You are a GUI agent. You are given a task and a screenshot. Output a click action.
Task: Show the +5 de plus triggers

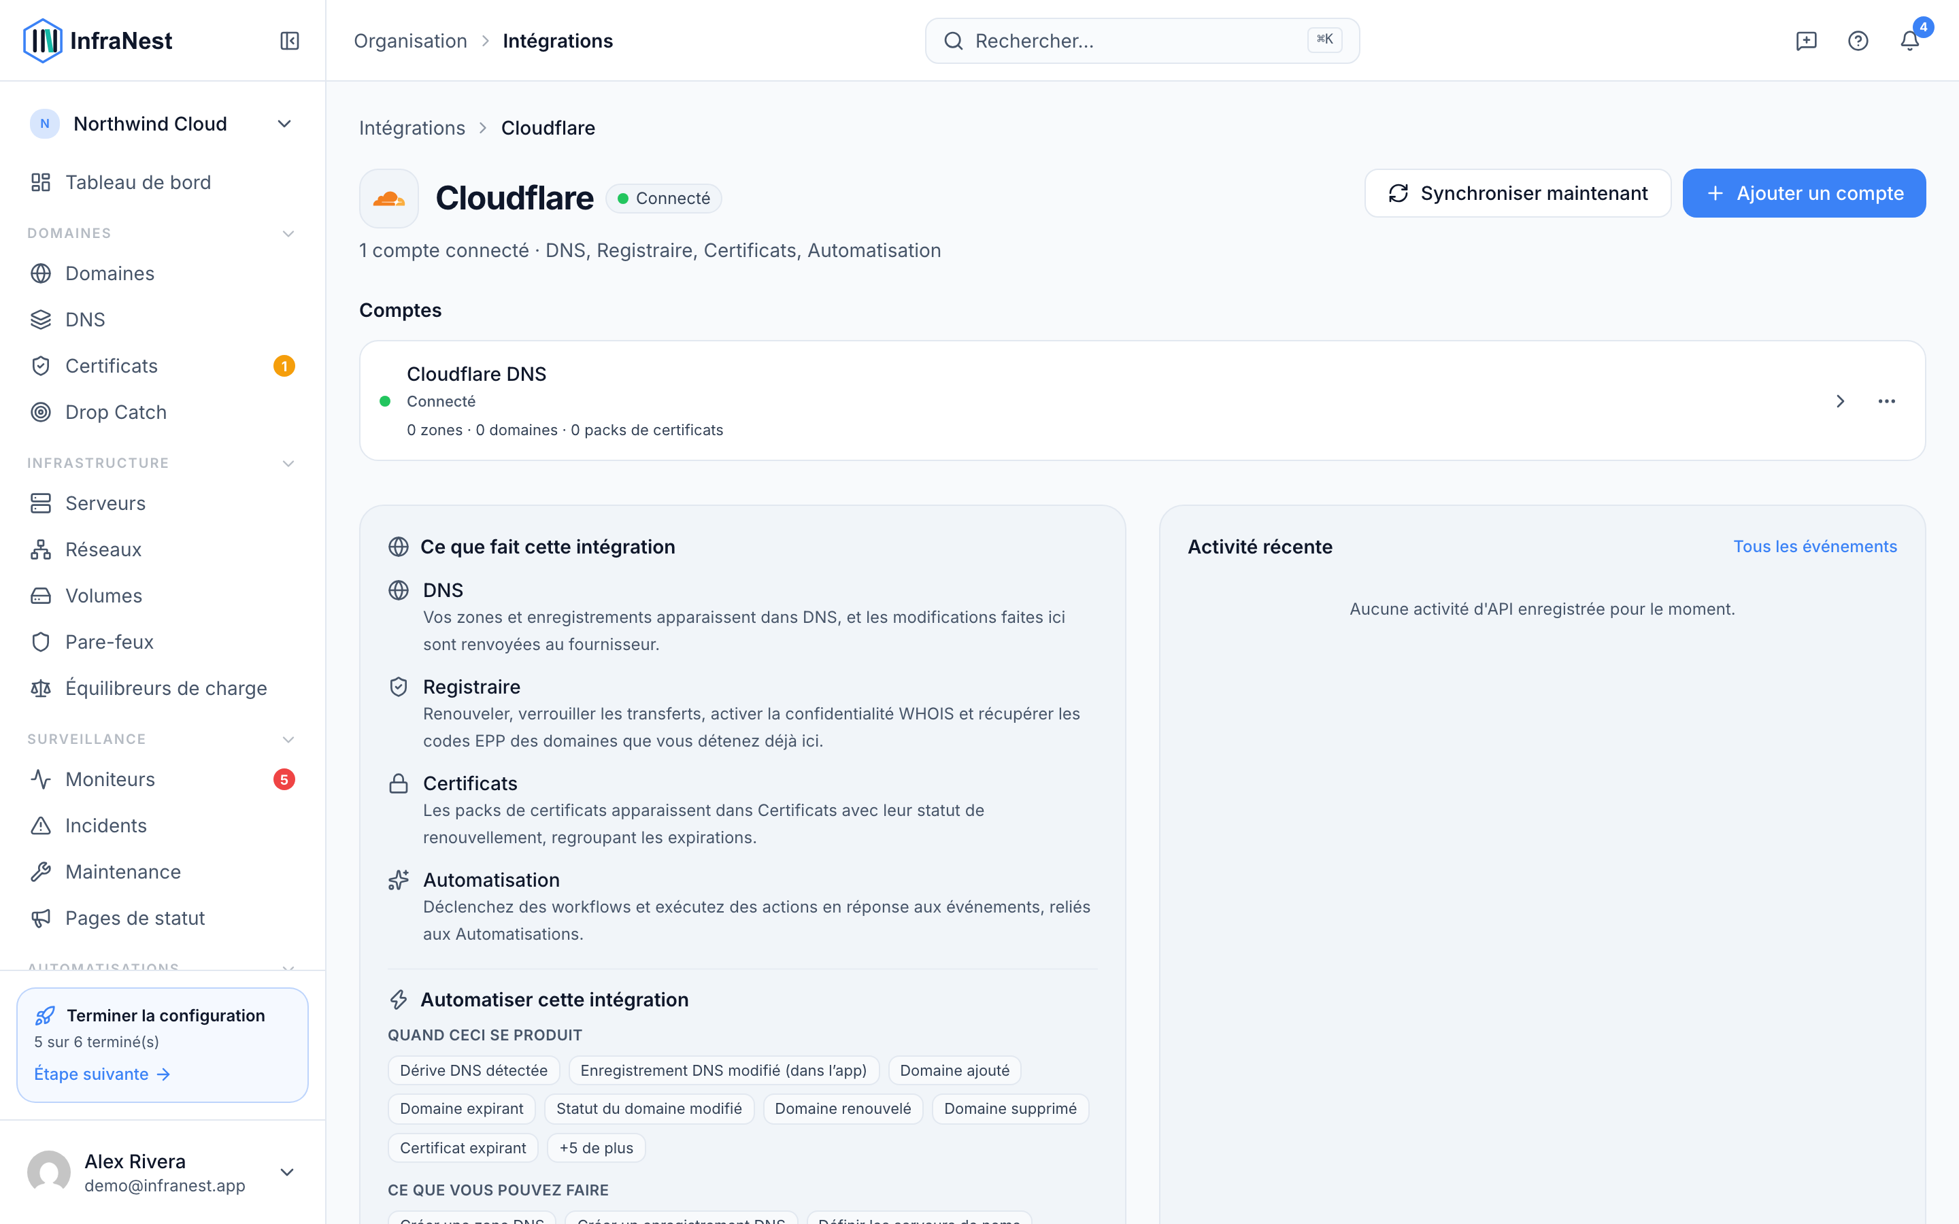(596, 1148)
